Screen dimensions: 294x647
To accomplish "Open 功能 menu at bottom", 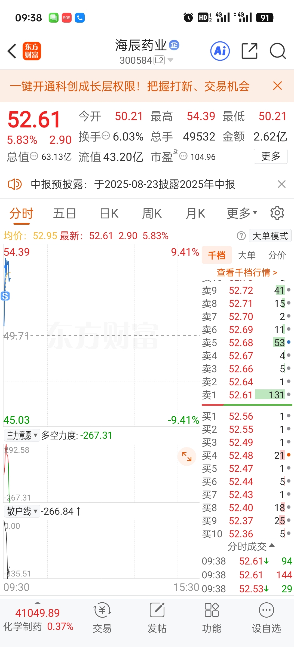I will 212,618.
